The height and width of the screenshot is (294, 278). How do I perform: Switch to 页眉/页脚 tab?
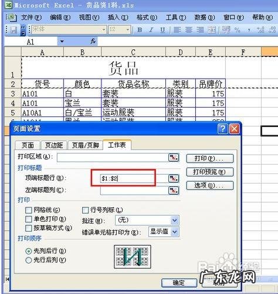(x=85, y=145)
